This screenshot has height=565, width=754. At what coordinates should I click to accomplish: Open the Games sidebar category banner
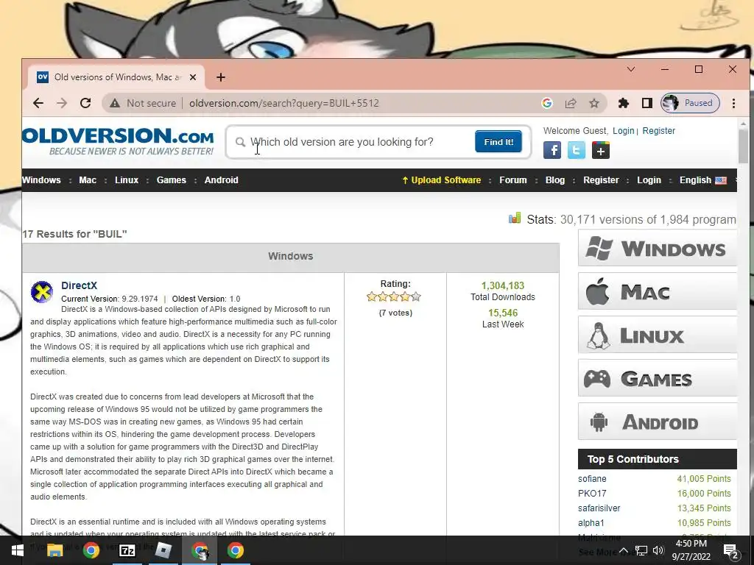(658, 378)
